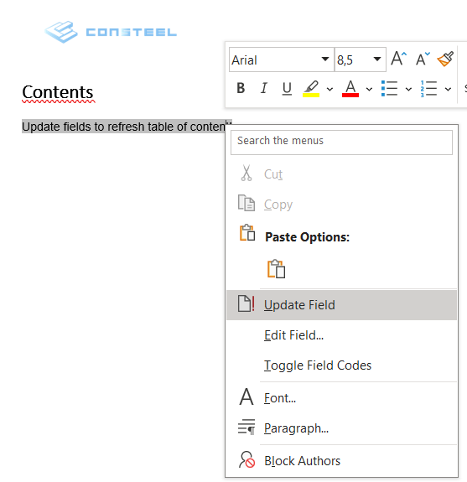
Task: Click the paste clipboard icon under Paste Options
Action: tap(276, 269)
